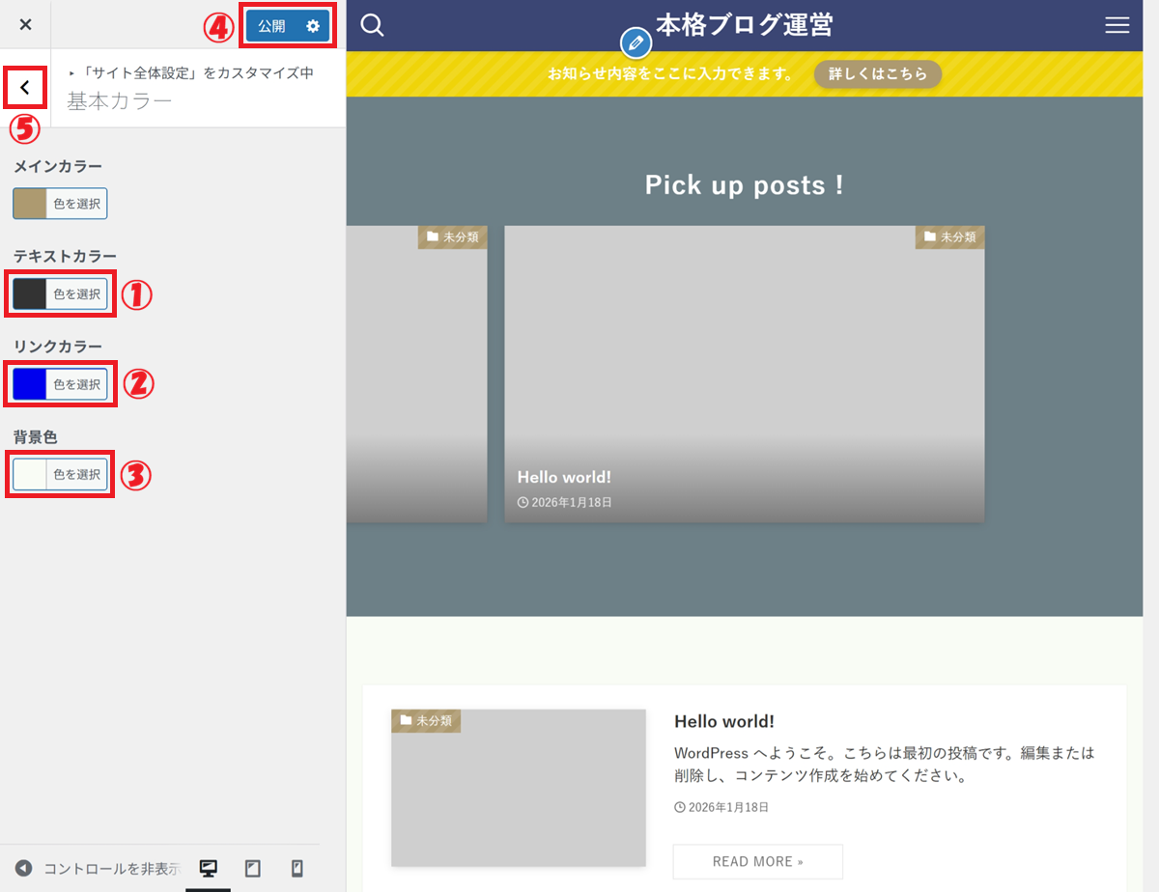The width and height of the screenshot is (1159, 892).
Task: Hide controls with the collapse arrow icon
Action: (x=24, y=868)
